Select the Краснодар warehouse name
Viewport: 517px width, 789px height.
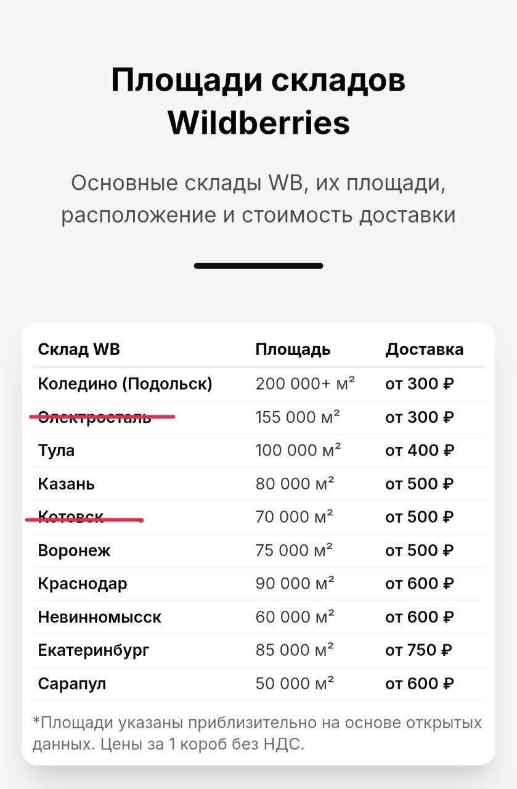coord(83,584)
